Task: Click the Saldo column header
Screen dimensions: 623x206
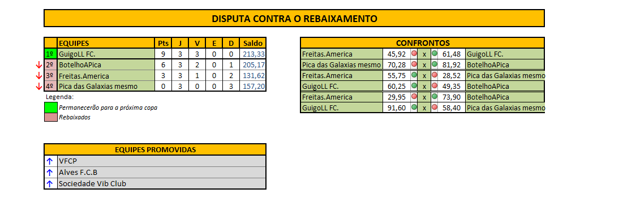Action: (253, 43)
